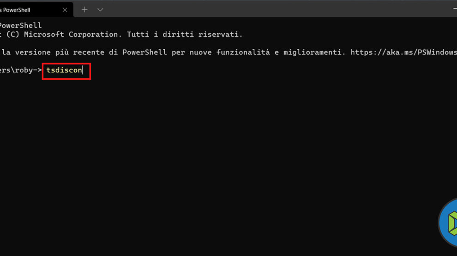
Task: Click the PowerShell header line text
Action: point(21,25)
